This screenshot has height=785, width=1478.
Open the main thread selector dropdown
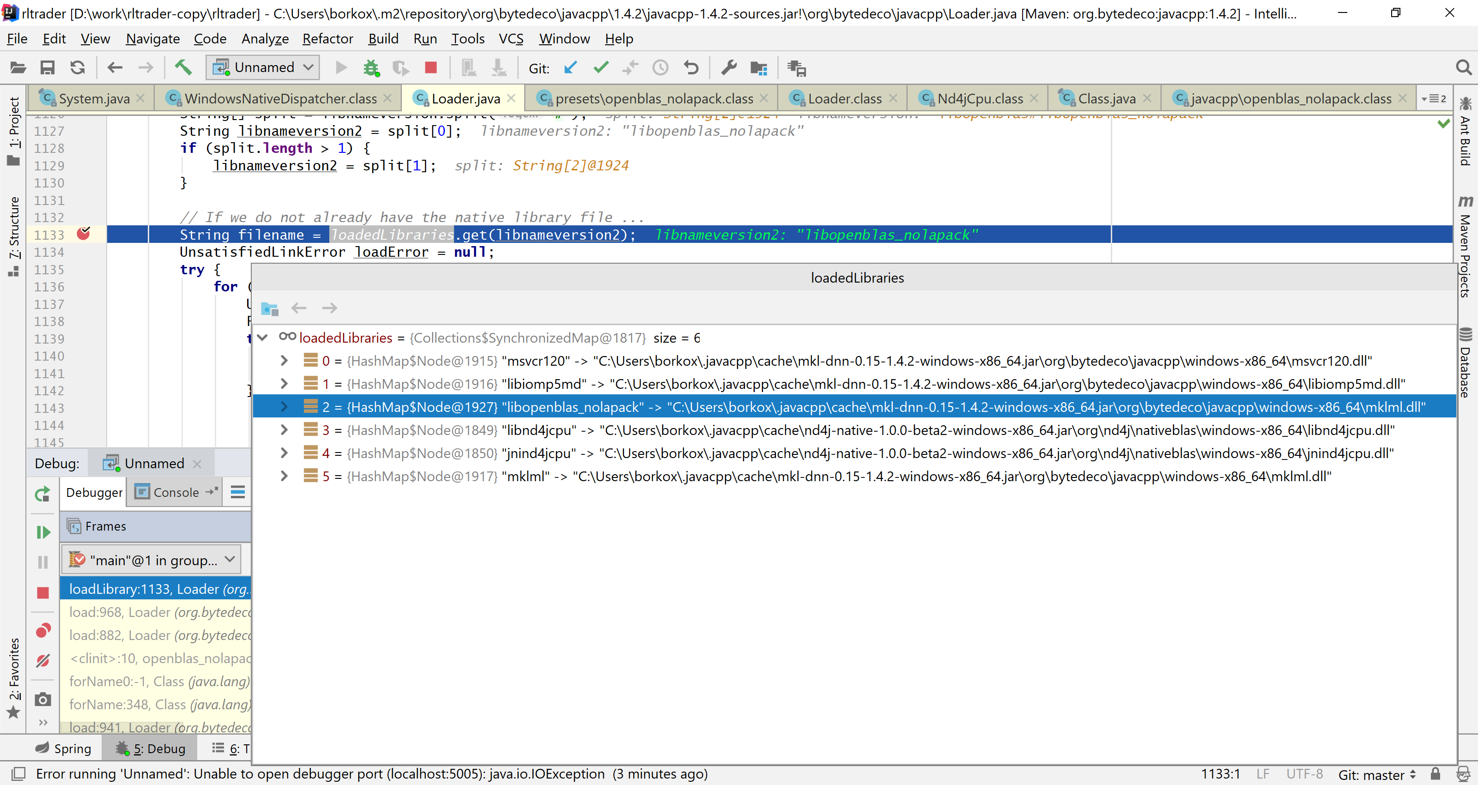coord(151,560)
